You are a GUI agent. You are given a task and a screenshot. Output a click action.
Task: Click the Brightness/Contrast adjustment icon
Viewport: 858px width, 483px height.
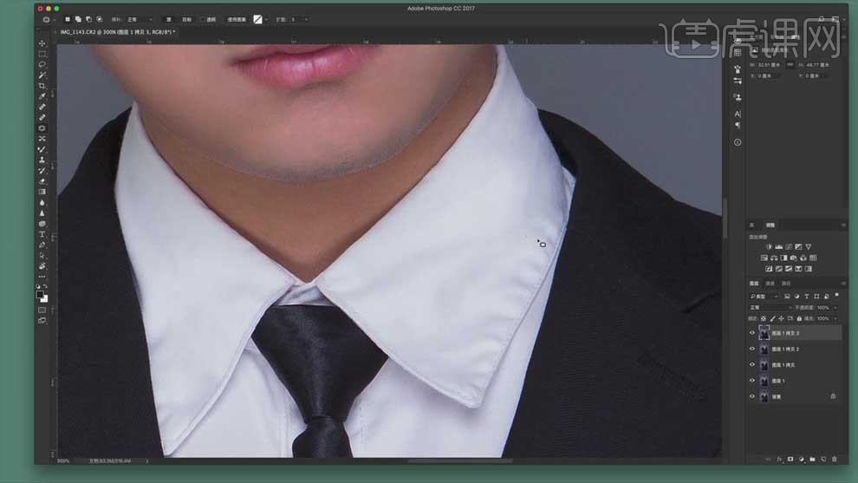tap(769, 247)
